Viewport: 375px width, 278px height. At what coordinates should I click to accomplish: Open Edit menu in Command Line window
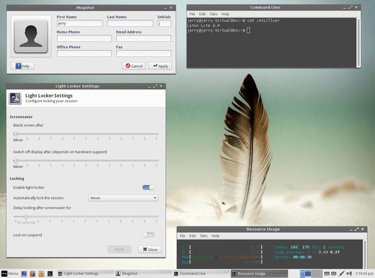coord(202,14)
